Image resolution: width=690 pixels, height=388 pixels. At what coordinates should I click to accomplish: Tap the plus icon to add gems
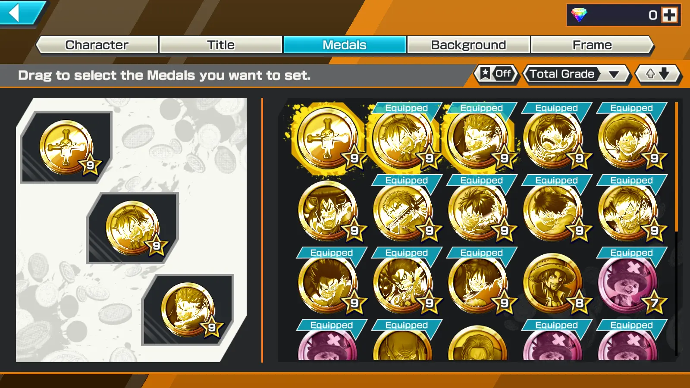coord(669,15)
